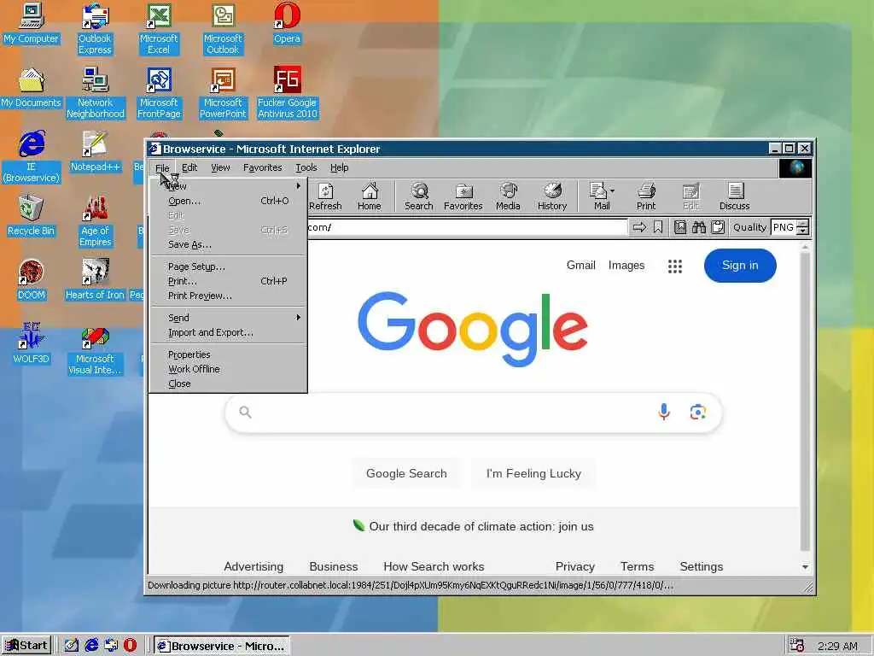Click the binoculars find icon
Screen dimensions: 874x656
(x=699, y=227)
